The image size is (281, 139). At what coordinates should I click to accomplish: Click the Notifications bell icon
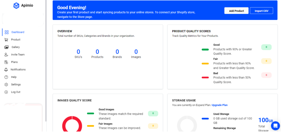(x=6, y=70)
